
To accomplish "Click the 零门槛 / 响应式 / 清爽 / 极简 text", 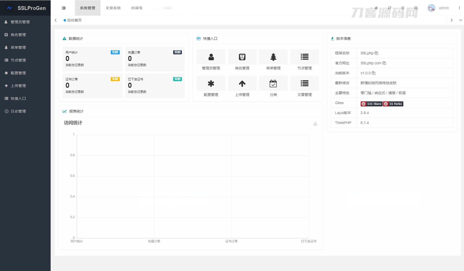I will tap(383, 93).
